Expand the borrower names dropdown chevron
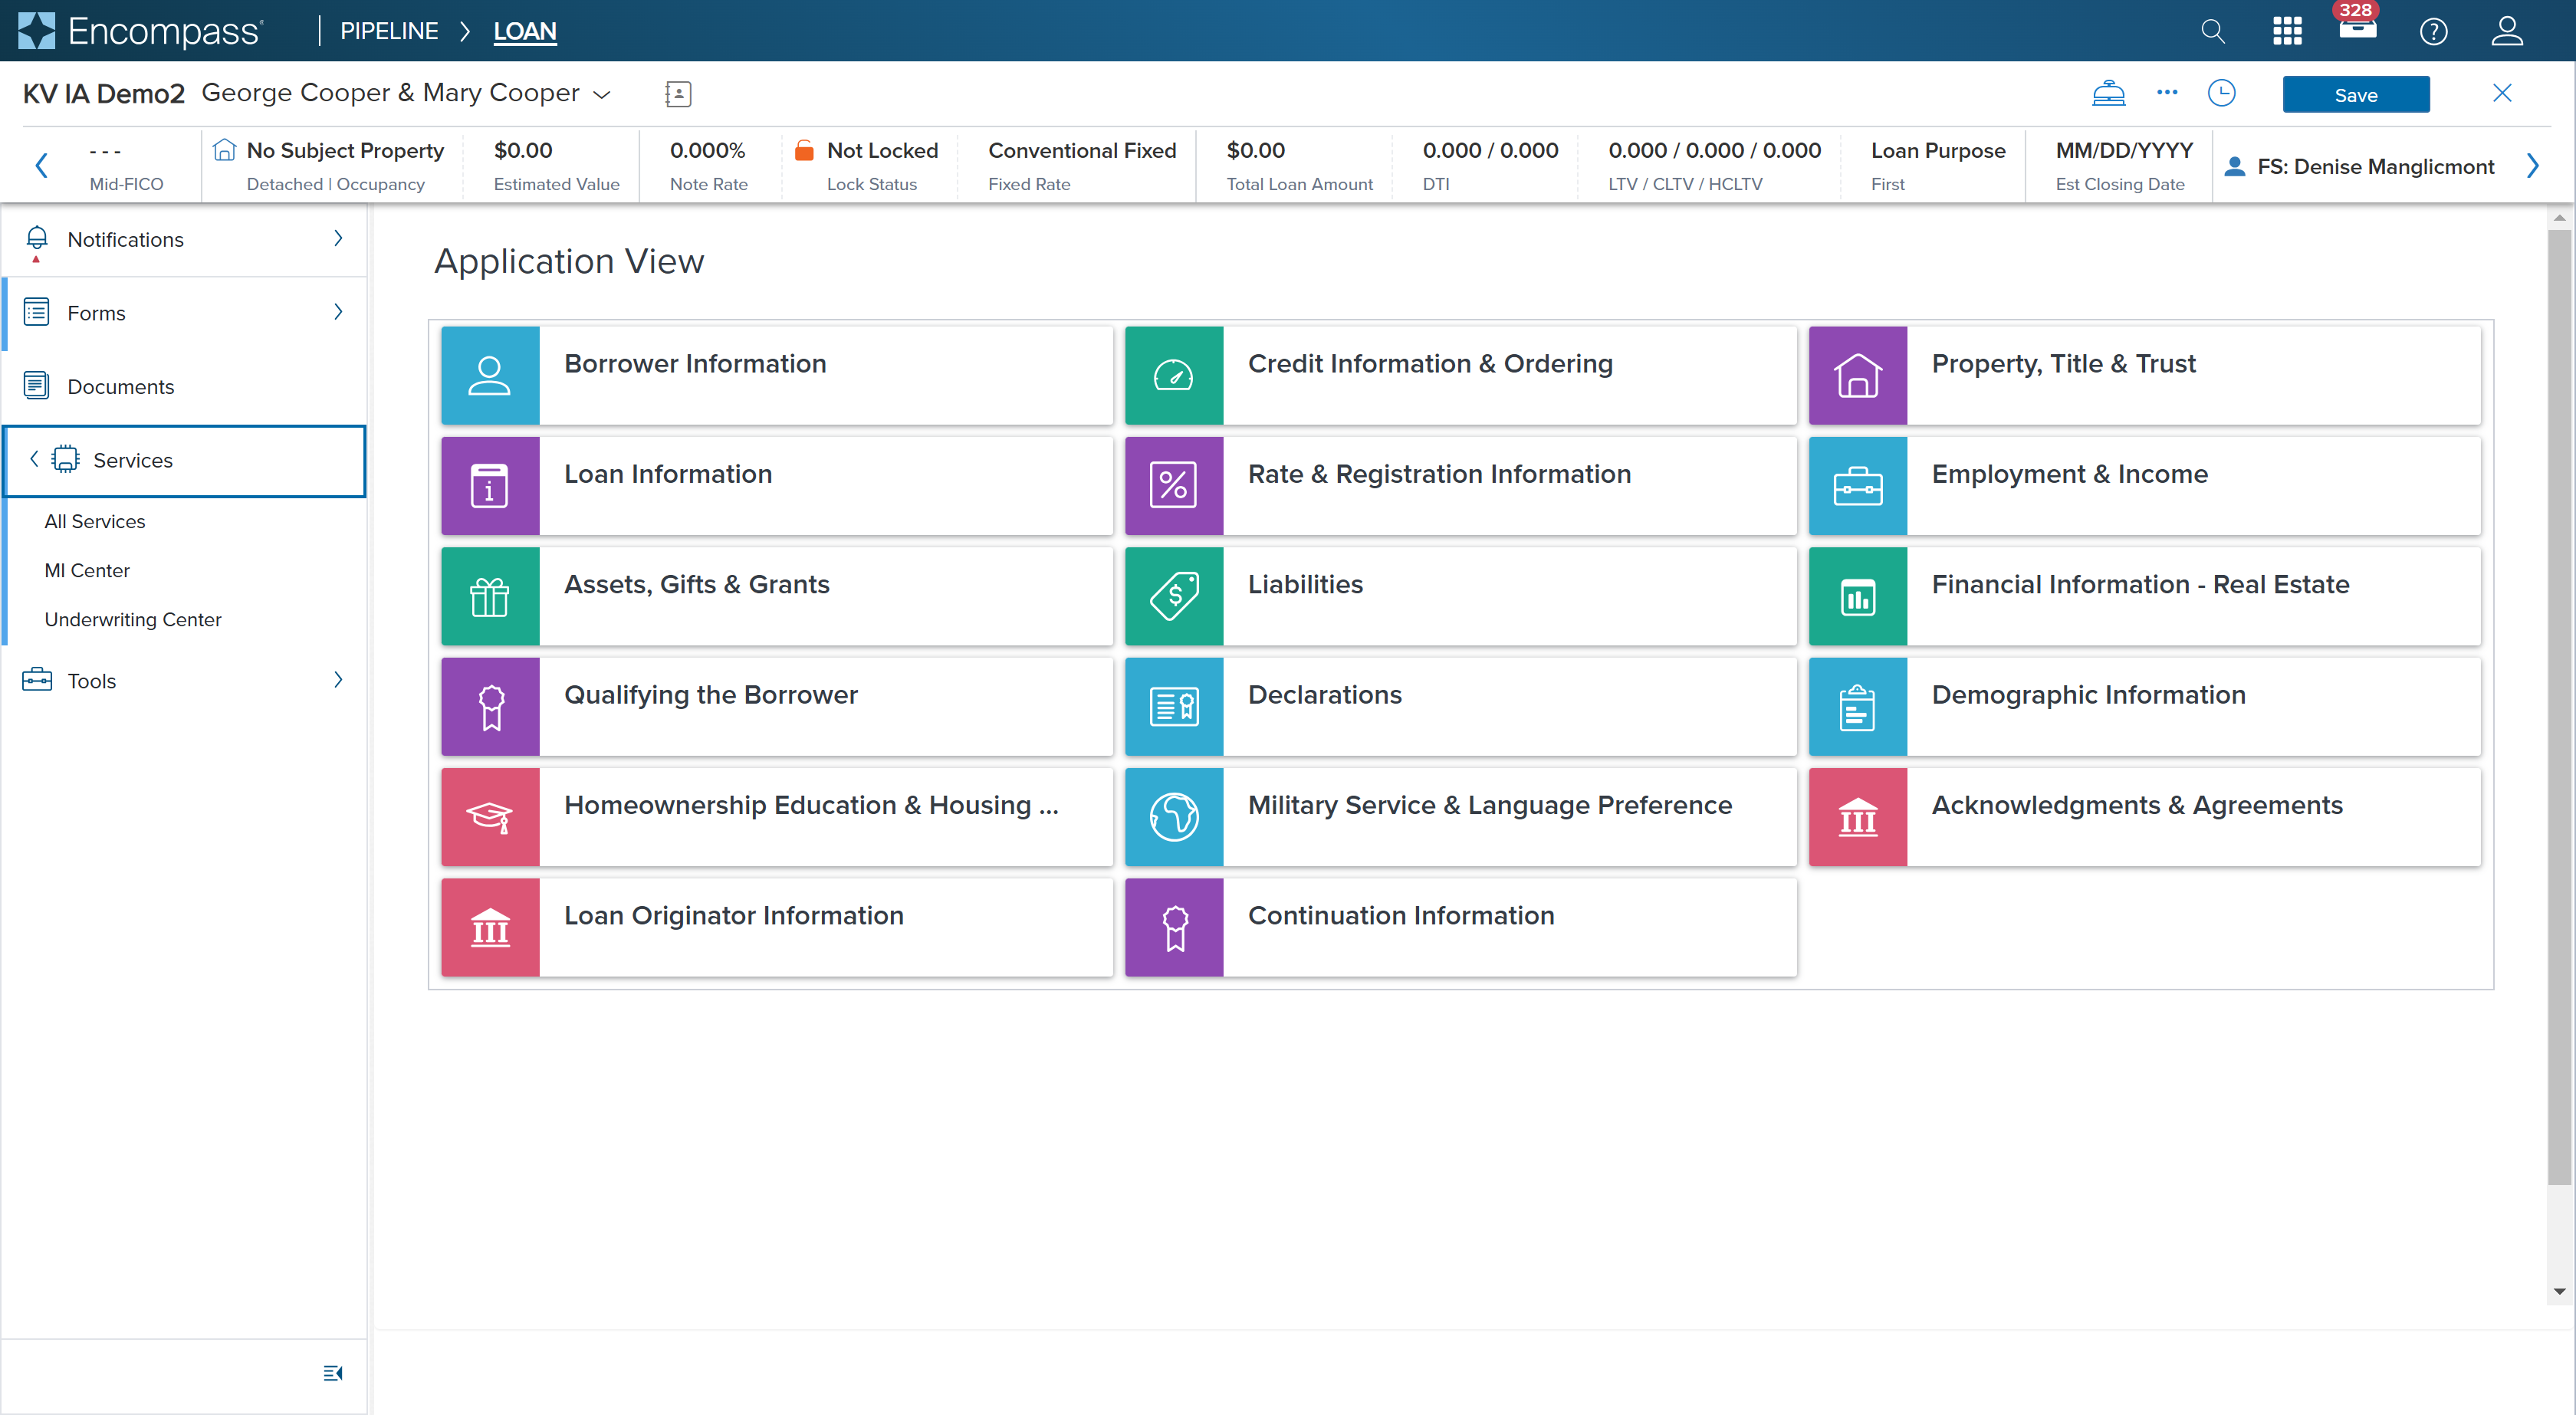 click(x=602, y=95)
